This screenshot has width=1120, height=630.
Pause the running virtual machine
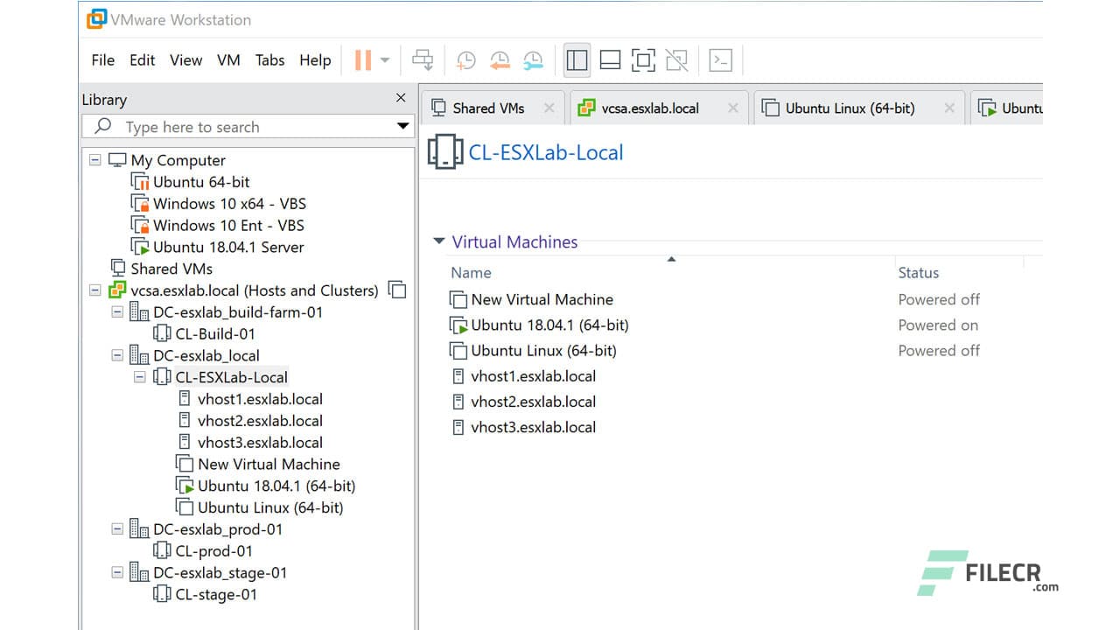tap(361, 59)
